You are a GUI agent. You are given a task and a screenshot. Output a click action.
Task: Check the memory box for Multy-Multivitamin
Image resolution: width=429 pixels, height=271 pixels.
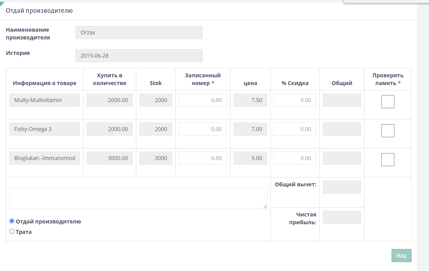tap(388, 102)
